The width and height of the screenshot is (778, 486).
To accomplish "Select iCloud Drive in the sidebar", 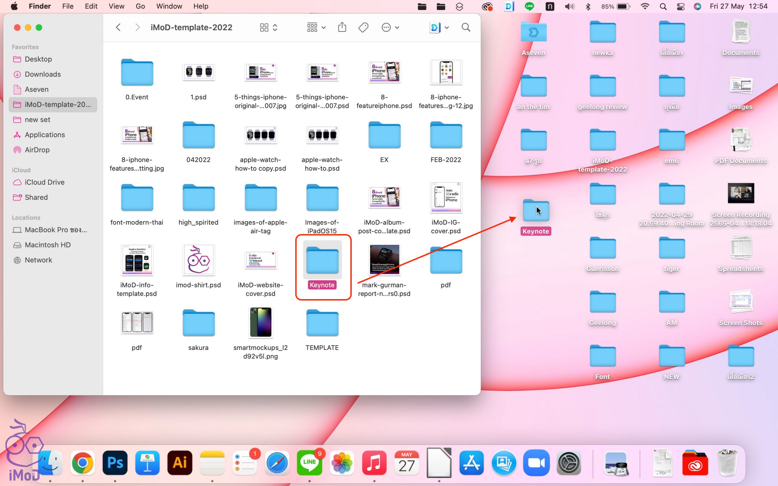I will click(44, 182).
